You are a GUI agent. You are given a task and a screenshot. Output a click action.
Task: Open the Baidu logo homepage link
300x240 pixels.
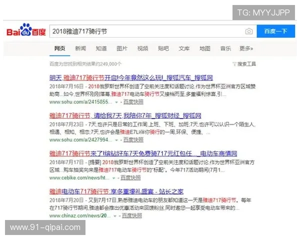click(x=26, y=30)
